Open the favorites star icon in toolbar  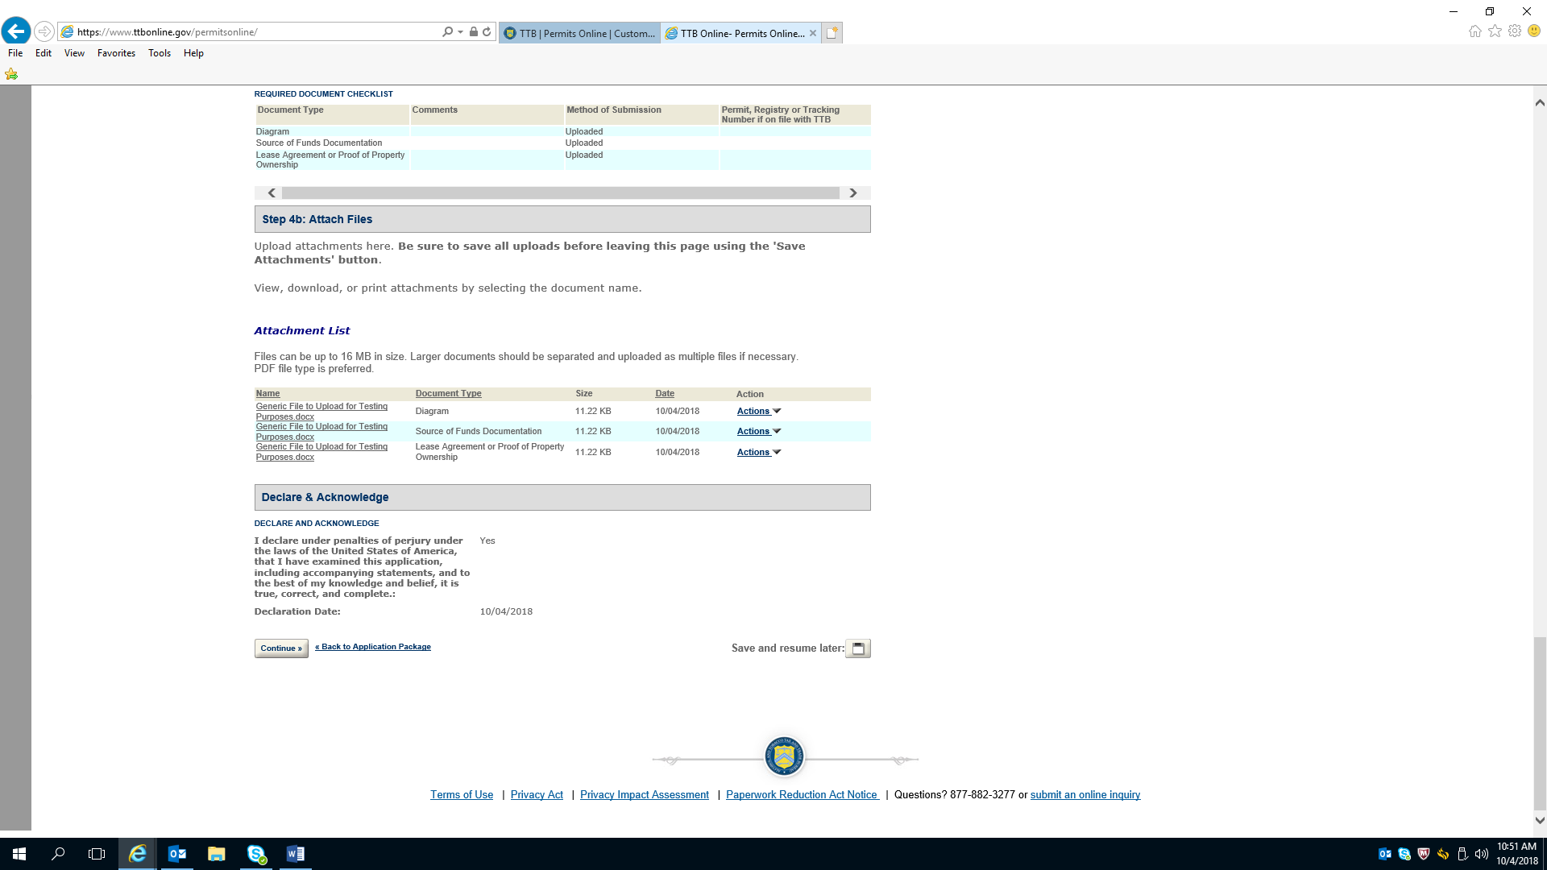tap(1495, 31)
